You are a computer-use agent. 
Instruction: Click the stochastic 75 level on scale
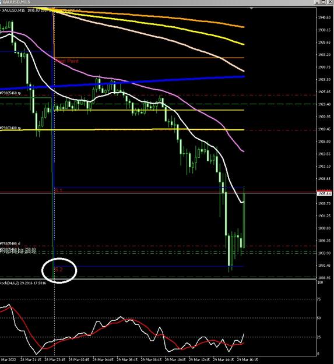click(x=319, y=299)
